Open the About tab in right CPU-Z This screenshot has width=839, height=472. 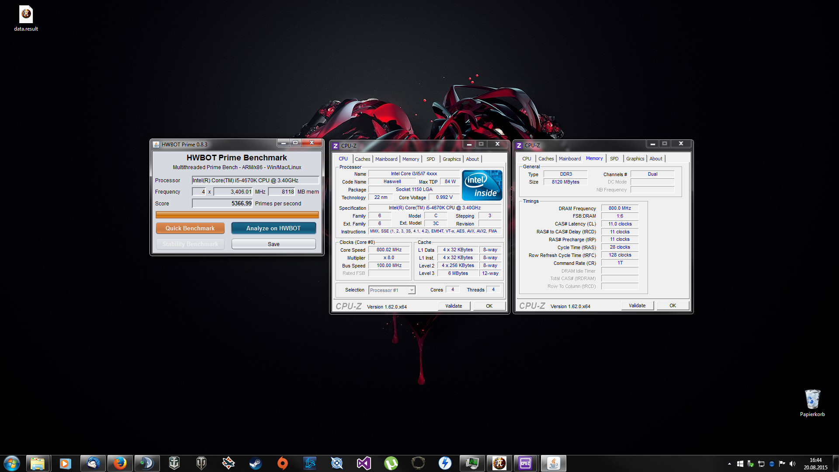pos(656,159)
